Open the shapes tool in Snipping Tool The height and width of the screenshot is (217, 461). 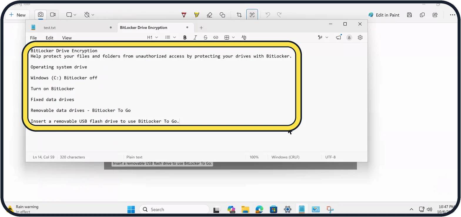pyautogui.click(x=222, y=15)
